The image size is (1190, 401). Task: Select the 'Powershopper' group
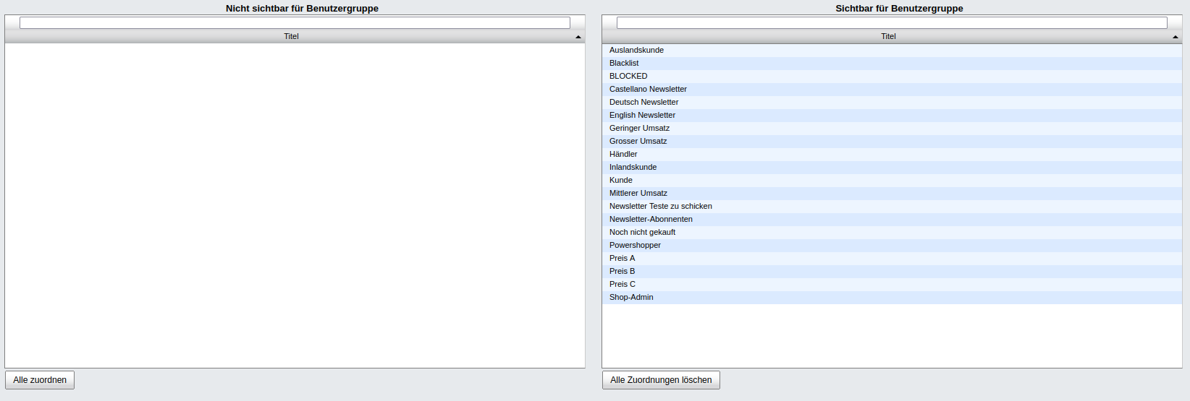click(x=635, y=245)
